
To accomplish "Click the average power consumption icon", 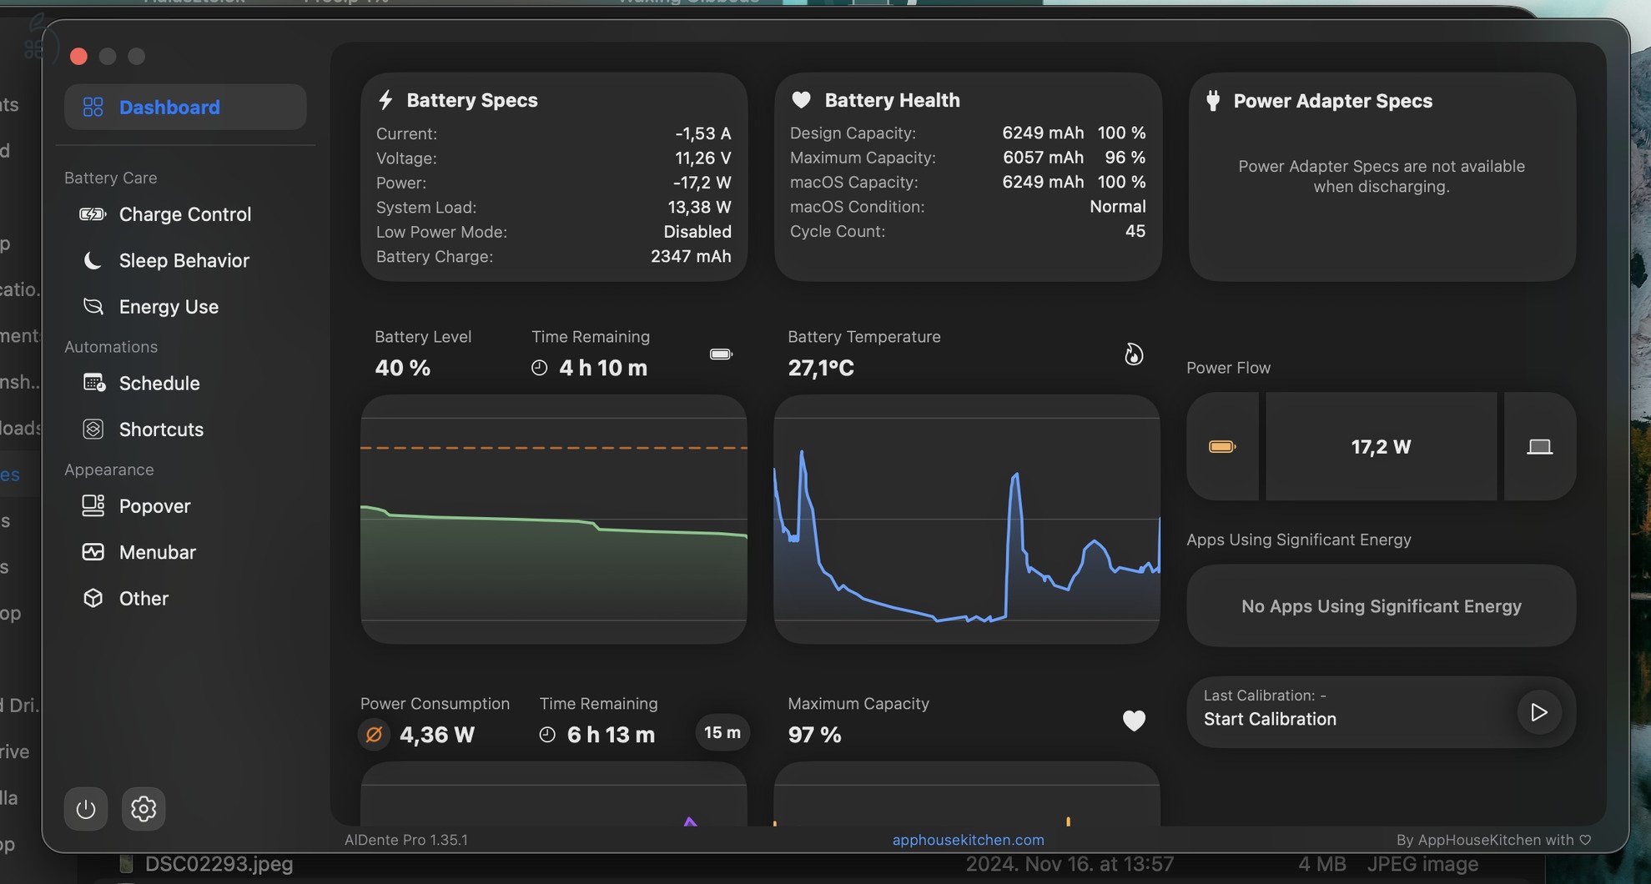I will (375, 735).
